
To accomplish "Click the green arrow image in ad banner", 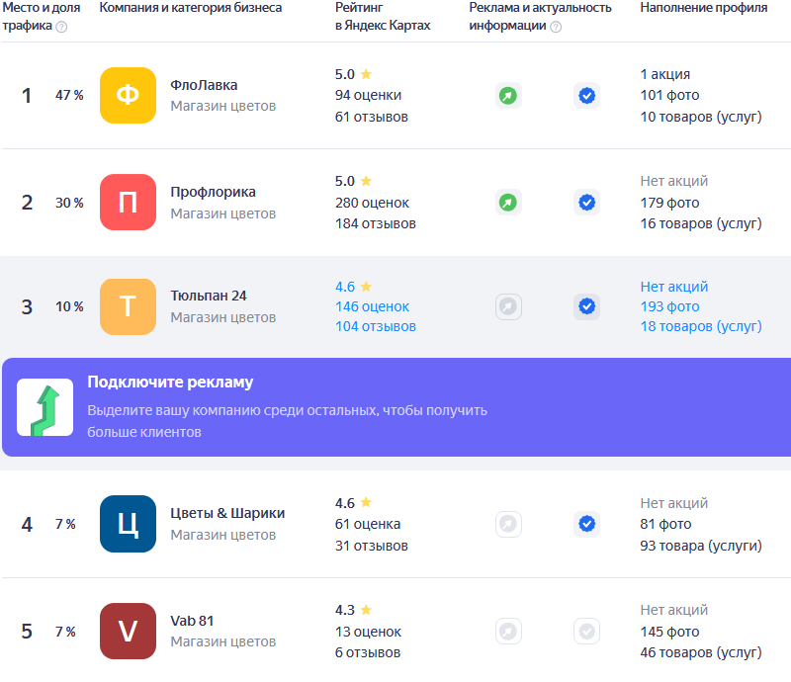I will (x=44, y=407).
